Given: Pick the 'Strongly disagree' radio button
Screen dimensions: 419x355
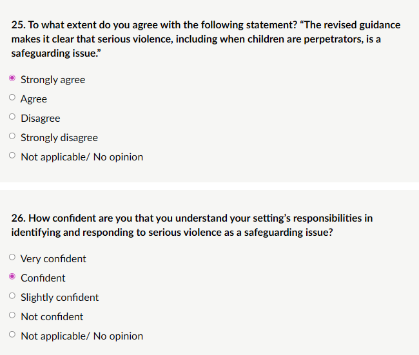Looking at the screenshot, I should pyautogui.click(x=12, y=137).
